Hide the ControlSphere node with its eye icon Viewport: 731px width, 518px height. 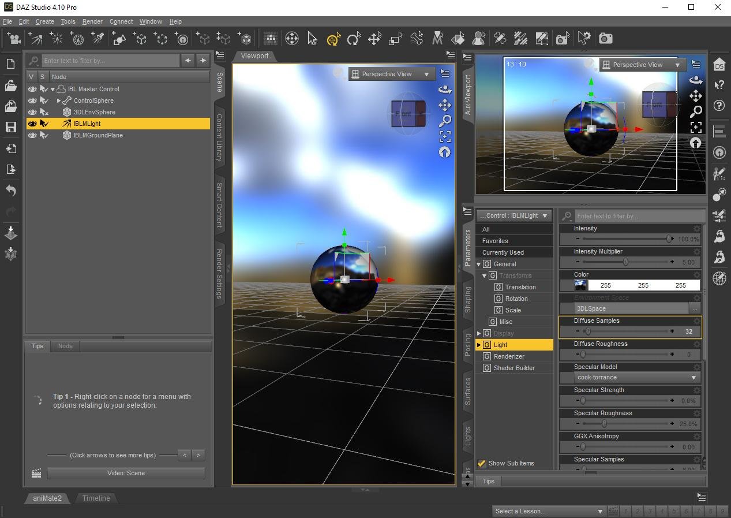point(32,100)
